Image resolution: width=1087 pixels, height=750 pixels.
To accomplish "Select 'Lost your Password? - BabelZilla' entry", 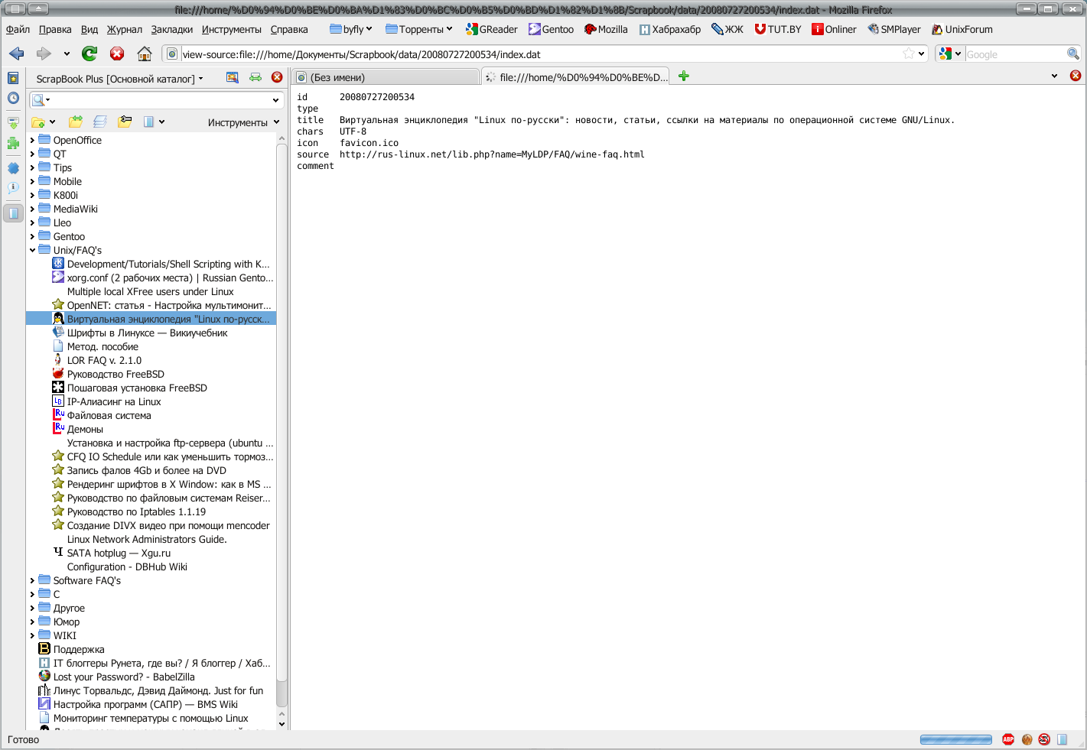I will [x=124, y=677].
